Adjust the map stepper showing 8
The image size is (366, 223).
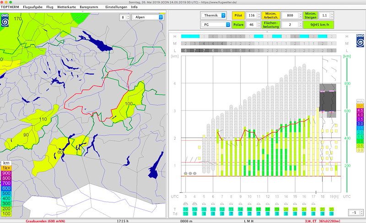[x=128, y=17]
